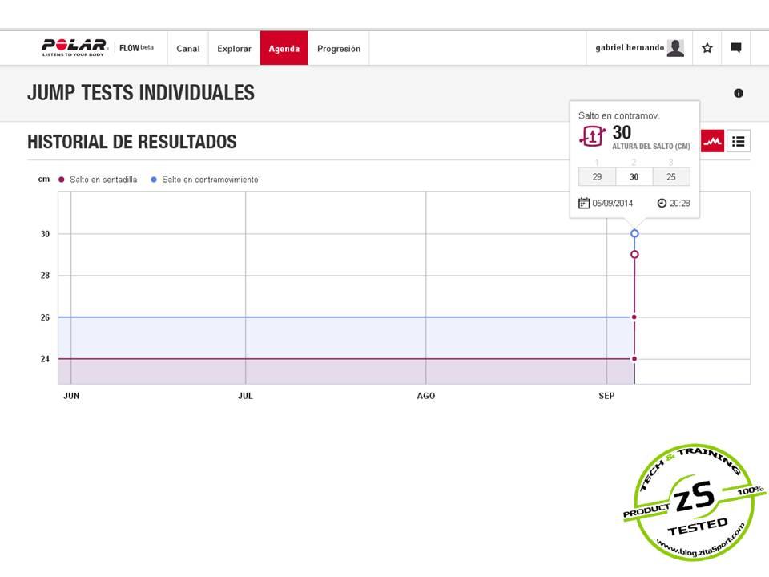This screenshot has width=769, height=577.
Task: Click gabriel hernando profile avatar
Action: click(x=675, y=48)
